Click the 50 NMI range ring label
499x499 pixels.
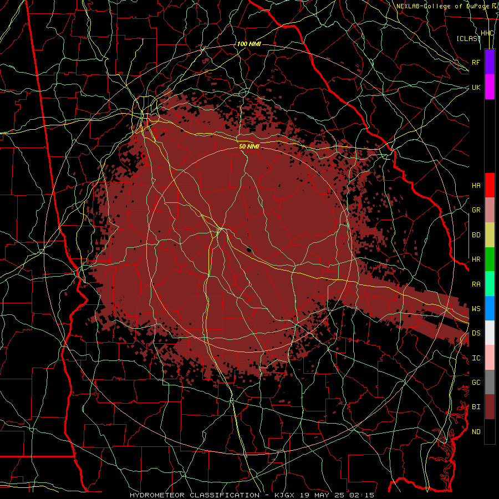pyautogui.click(x=249, y=146)
